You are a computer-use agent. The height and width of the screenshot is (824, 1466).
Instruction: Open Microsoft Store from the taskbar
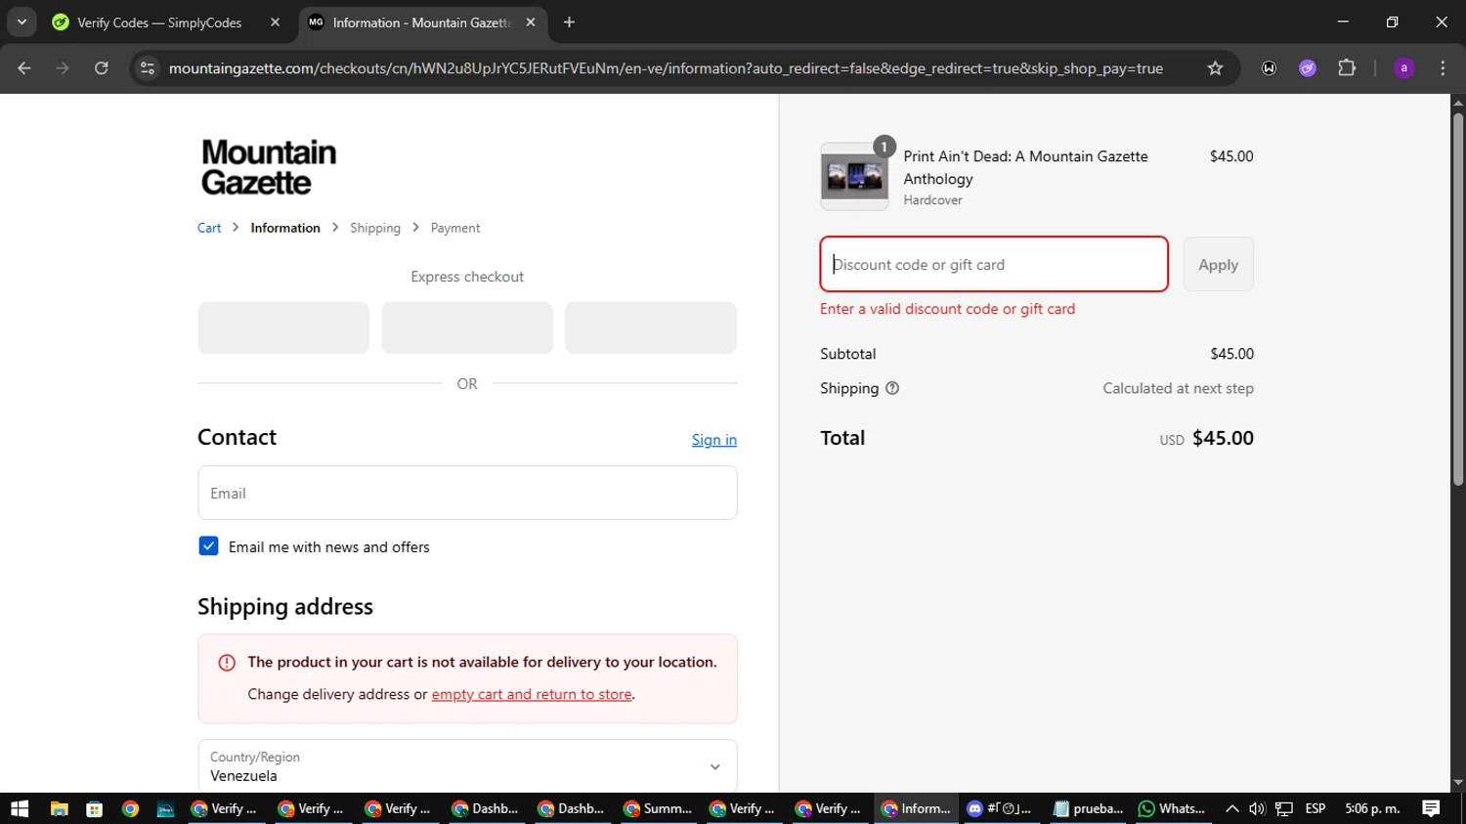(95, 808)
